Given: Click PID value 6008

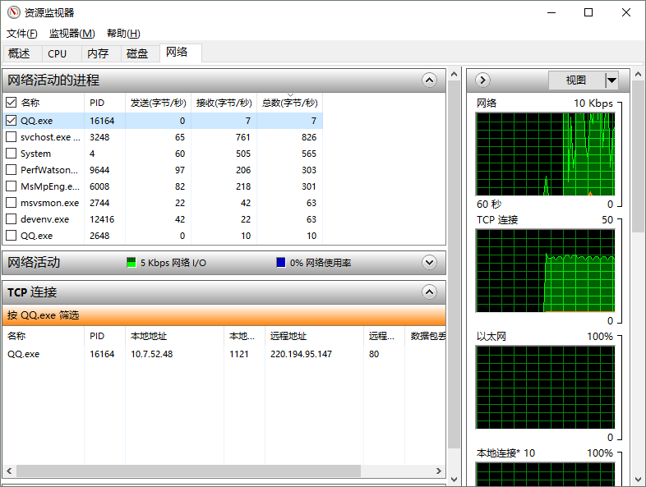Looking at the screenshot, I should 99,186.
